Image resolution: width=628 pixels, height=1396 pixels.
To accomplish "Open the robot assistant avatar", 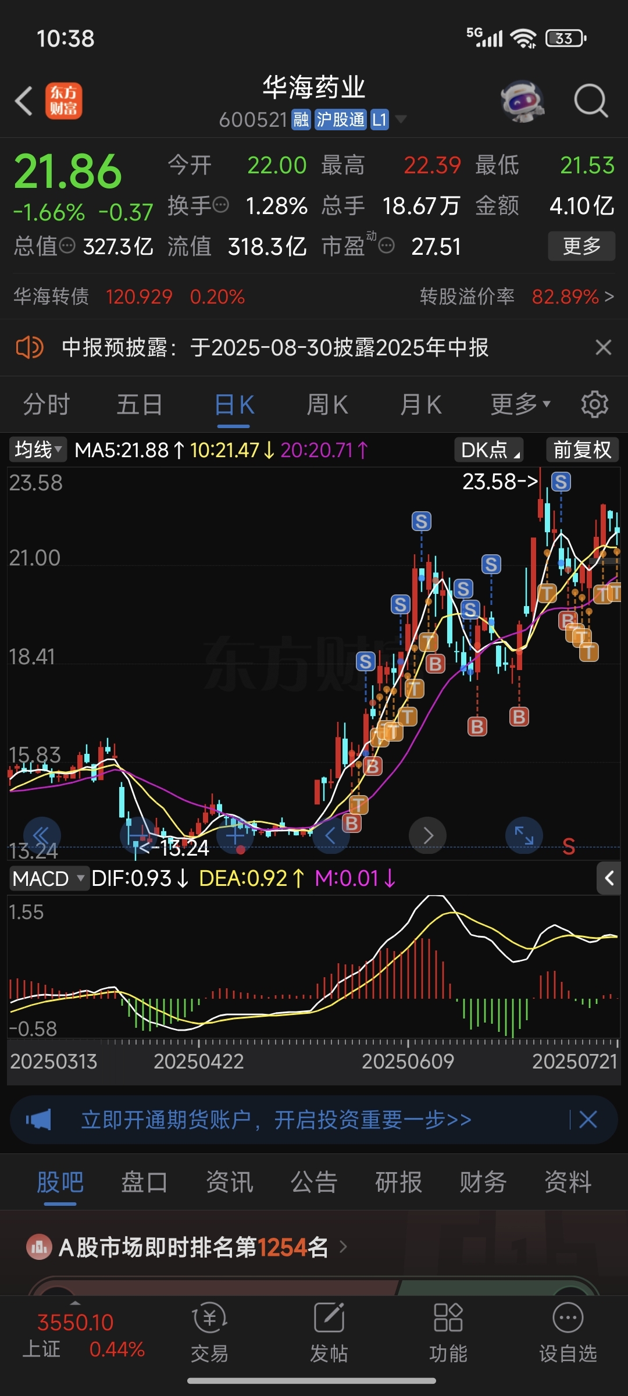I will click(522, 101).
